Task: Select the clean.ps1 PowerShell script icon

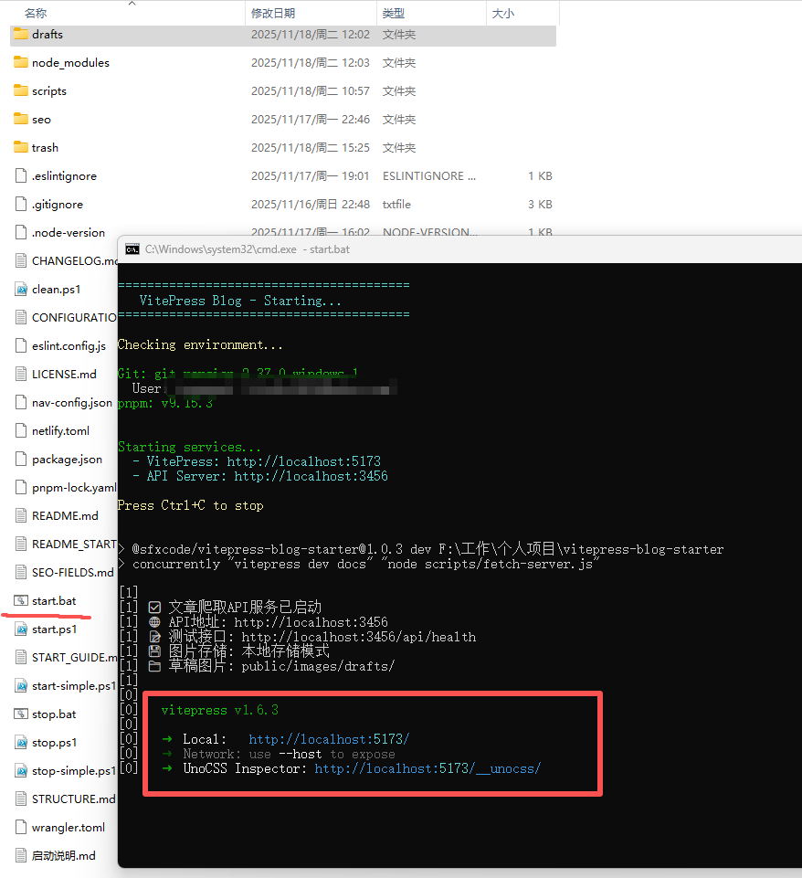Action: pyautogui.click(x=21, y=289)
